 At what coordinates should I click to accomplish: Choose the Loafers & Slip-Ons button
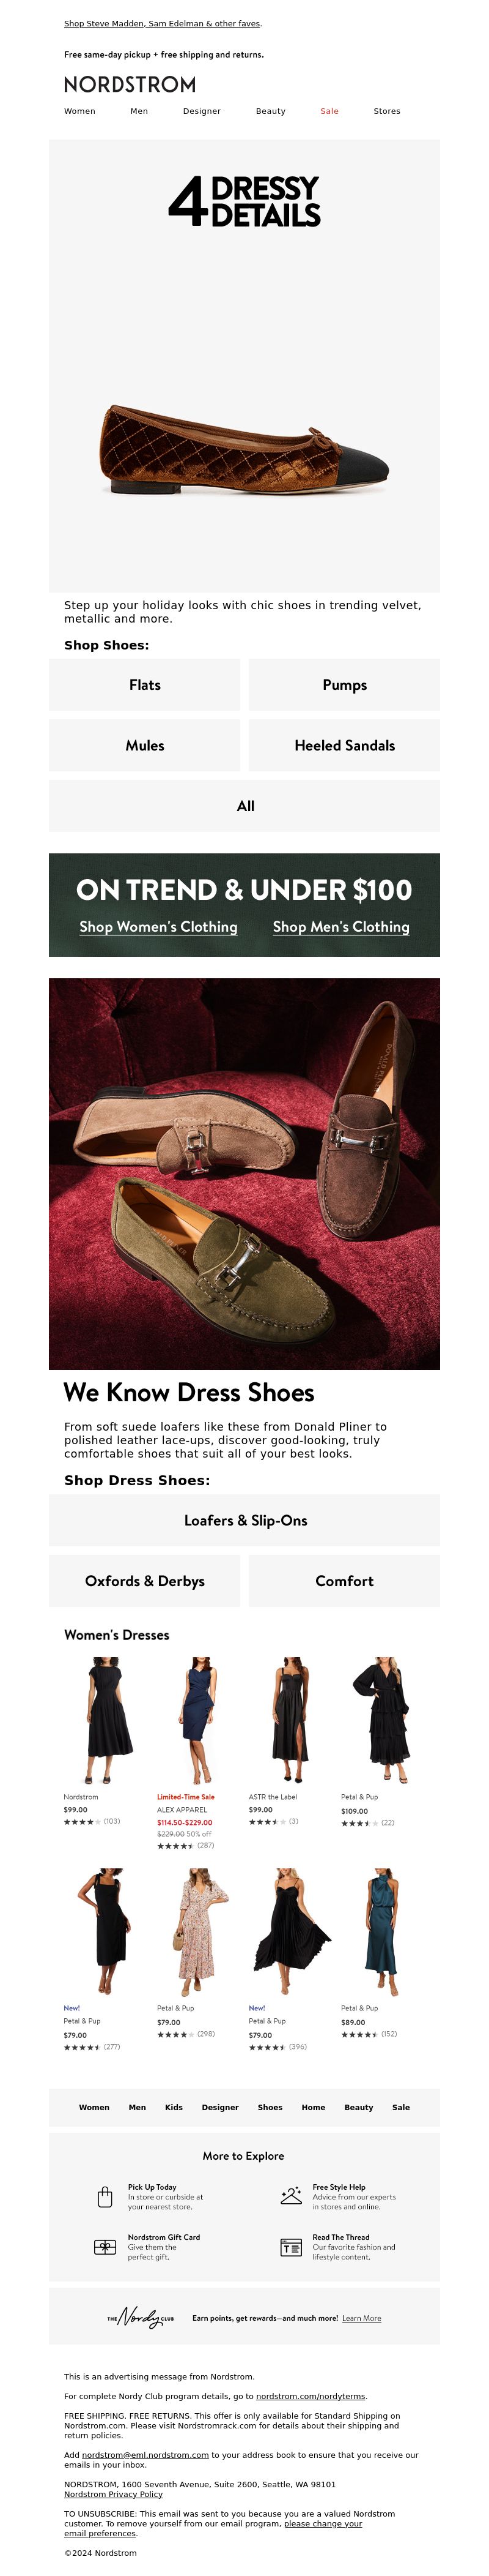point(244,1520)
